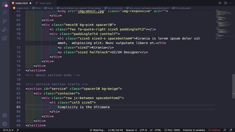The image size is (235, 132).
Task: Click the closing </h1> tag on line 86
Action: (55, 111)
